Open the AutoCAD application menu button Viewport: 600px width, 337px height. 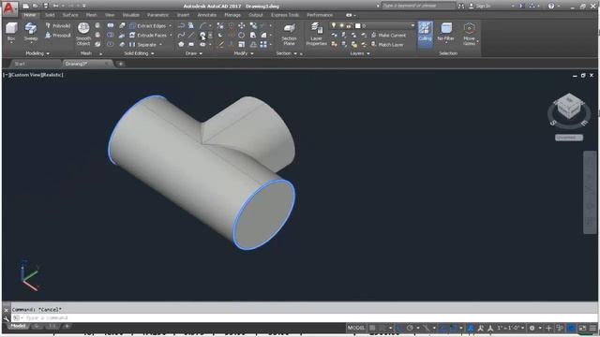[x=9, y=8]
